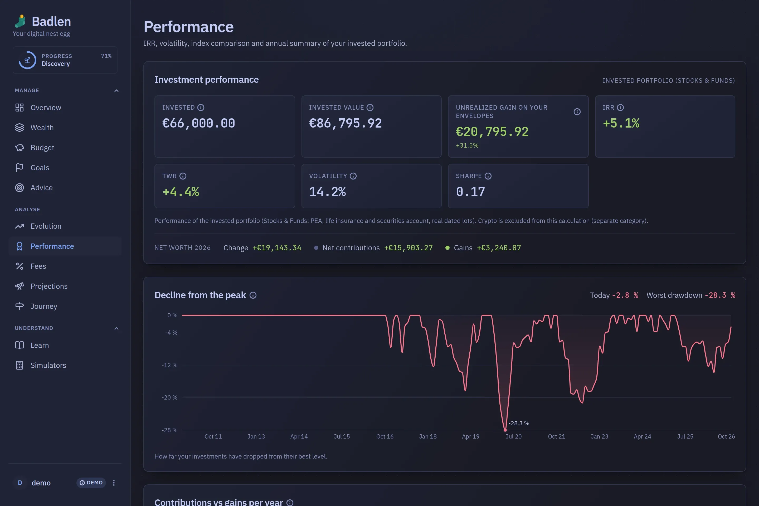Collapse the MANAGE section chevron
This screenshot has width=759, height=506.
116,91
